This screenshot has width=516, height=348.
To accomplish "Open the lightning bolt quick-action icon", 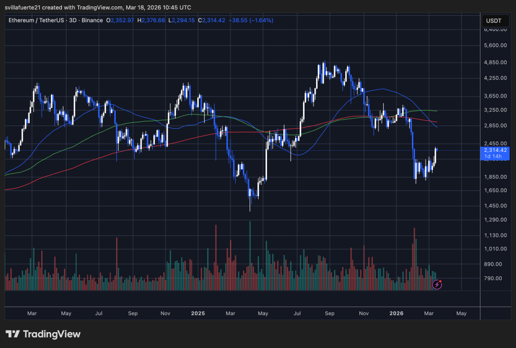I will [437, 285].
